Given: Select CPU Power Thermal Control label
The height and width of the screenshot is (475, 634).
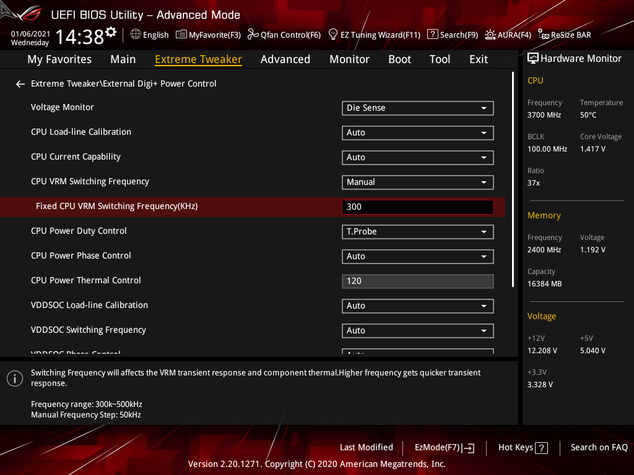Looking at the screenshot, I should pyautogui.click(x=85, y=280).
